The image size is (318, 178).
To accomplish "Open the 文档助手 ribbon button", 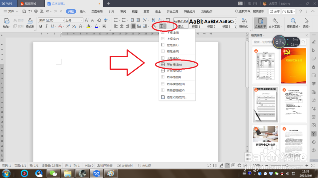I will [260, 22].
